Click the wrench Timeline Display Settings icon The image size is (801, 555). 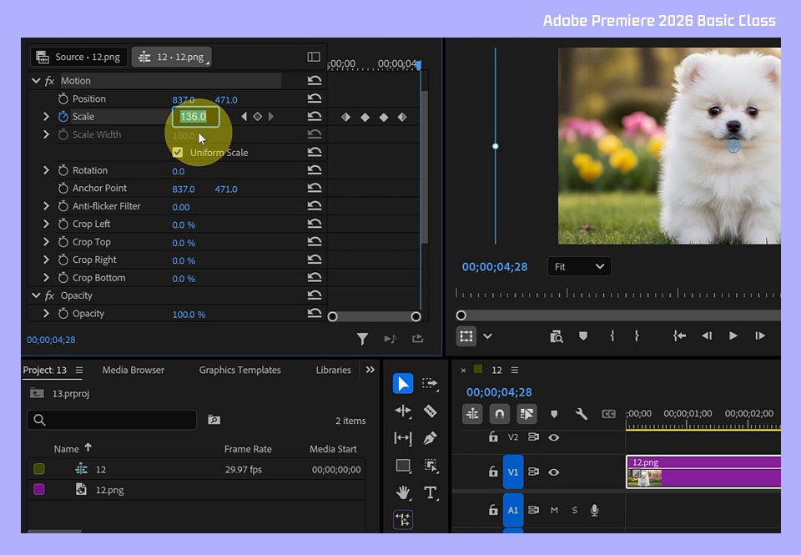581,413
